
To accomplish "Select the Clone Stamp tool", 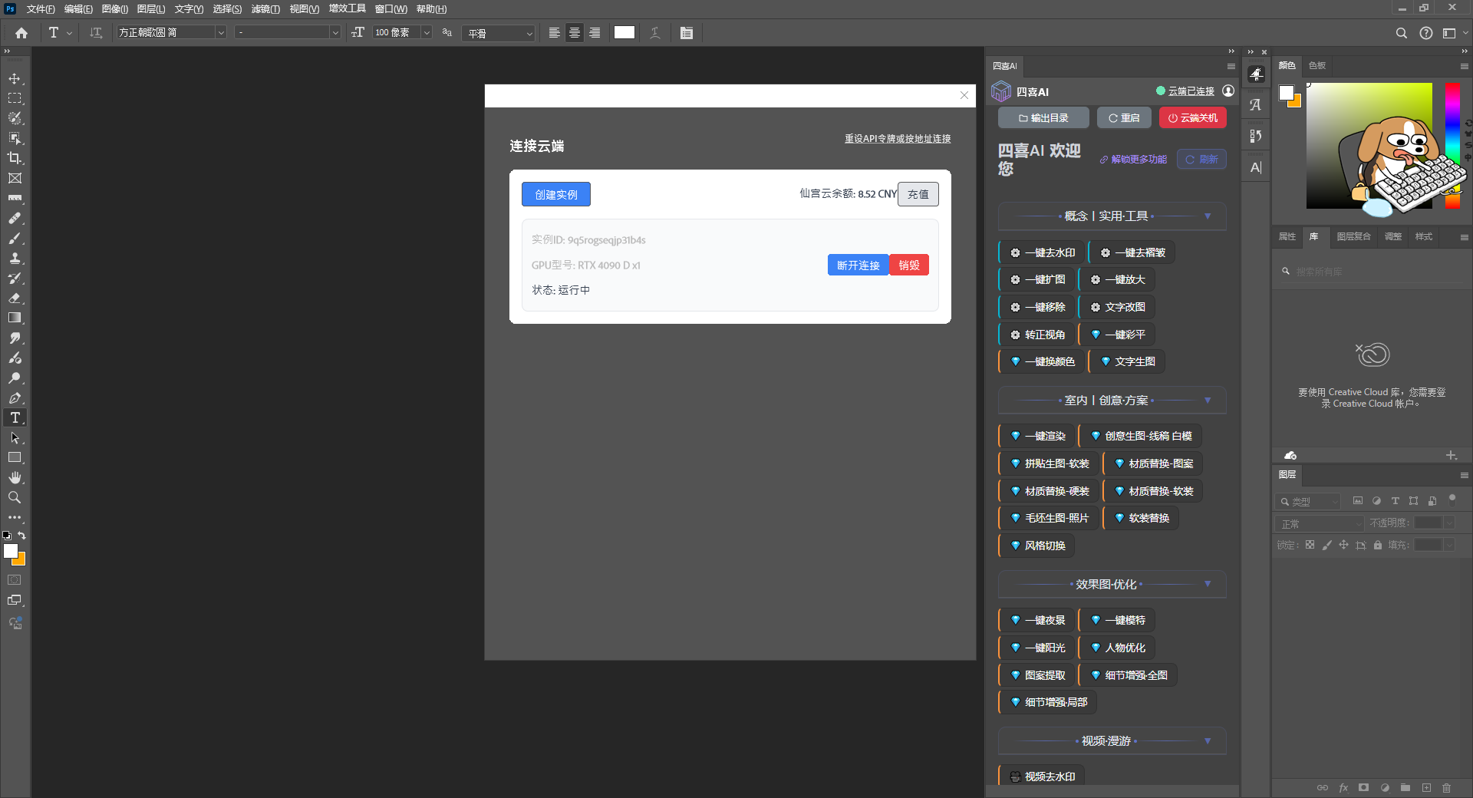I will (15, 258).
